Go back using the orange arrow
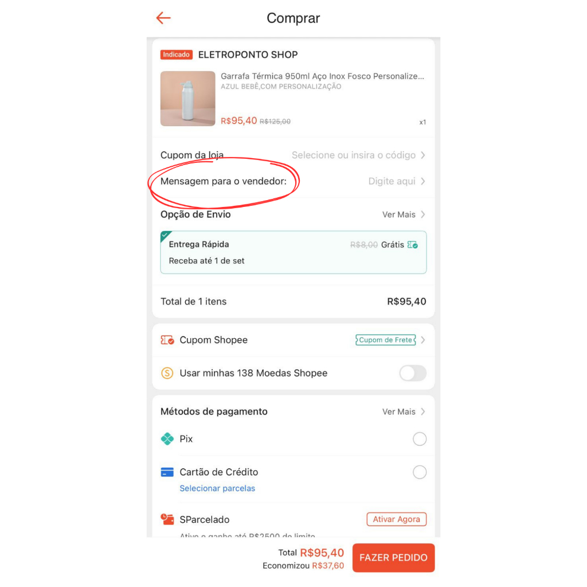 coord(163,18)
